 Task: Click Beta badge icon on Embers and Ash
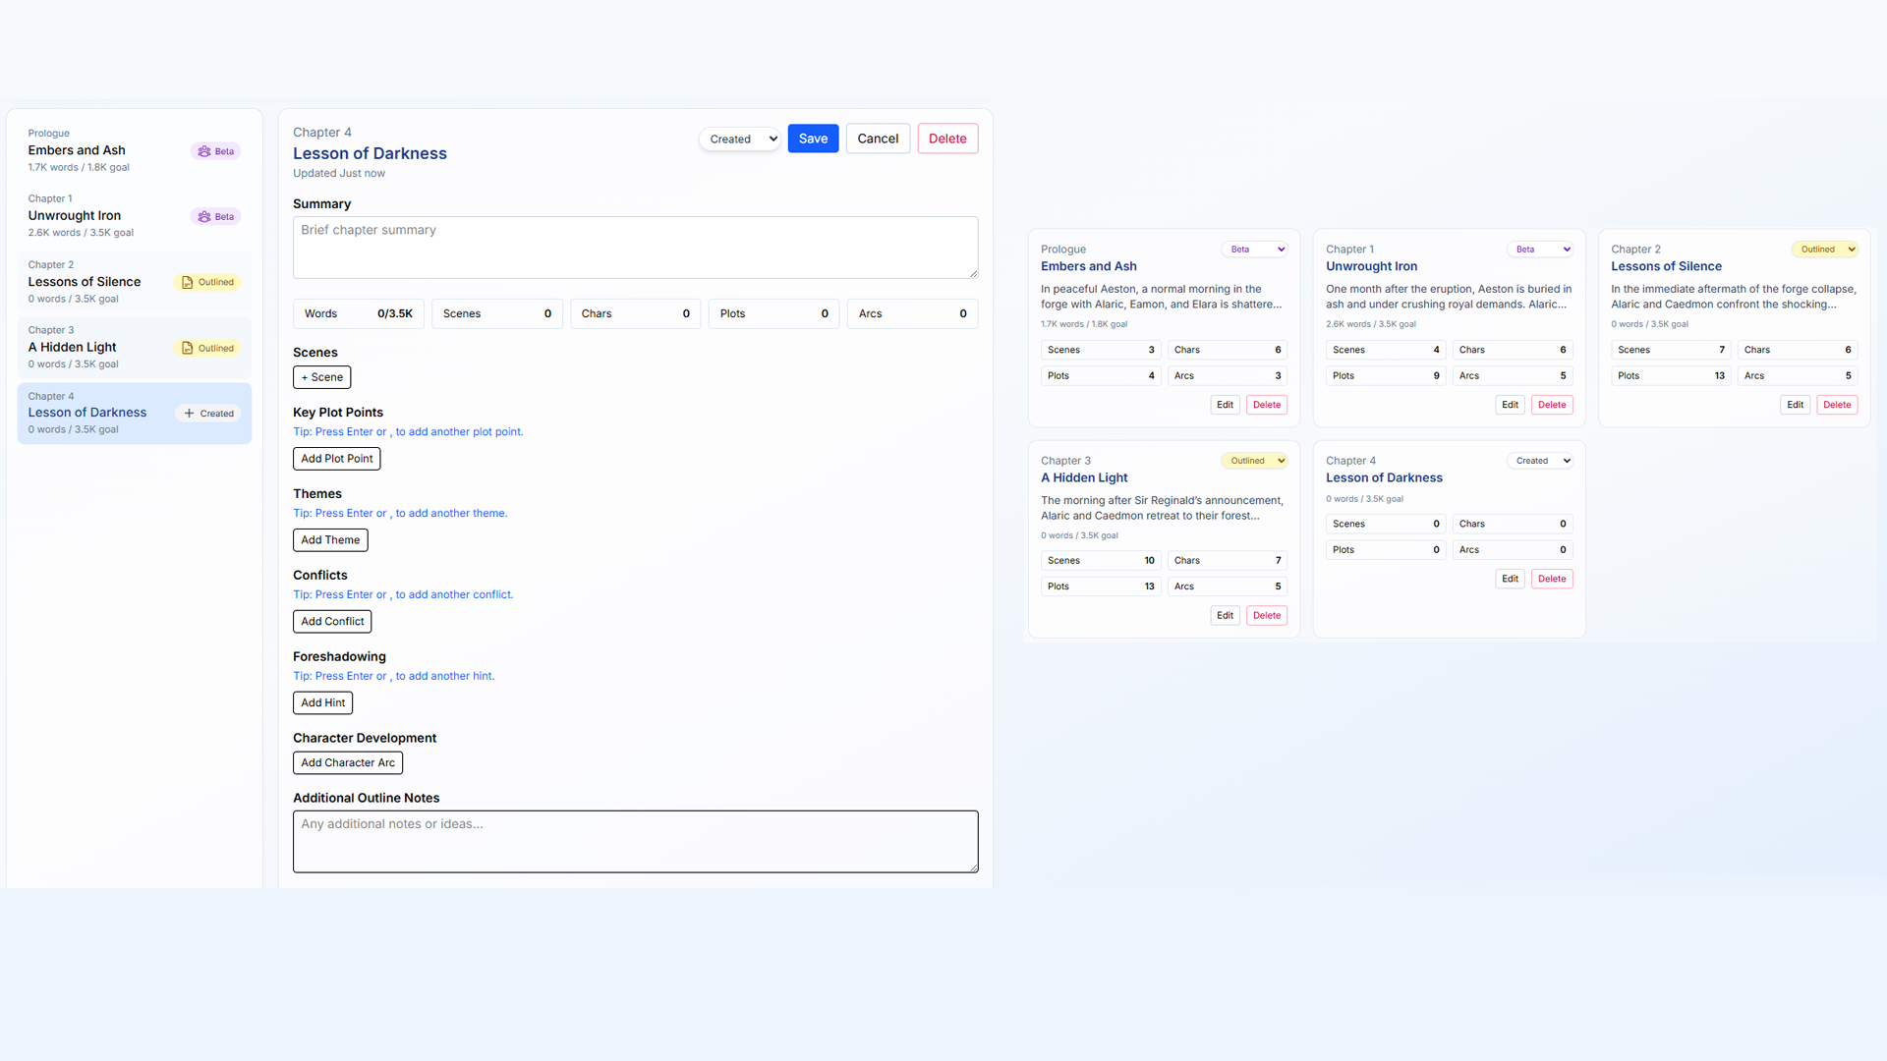pos(204,151)
